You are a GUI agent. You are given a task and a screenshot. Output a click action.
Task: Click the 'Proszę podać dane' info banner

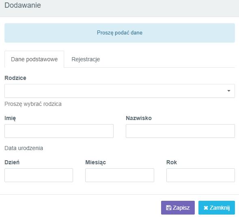click(x=120, y=33)
